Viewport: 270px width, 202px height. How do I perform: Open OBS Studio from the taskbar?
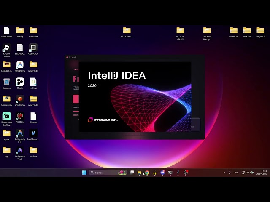point(186,173)
